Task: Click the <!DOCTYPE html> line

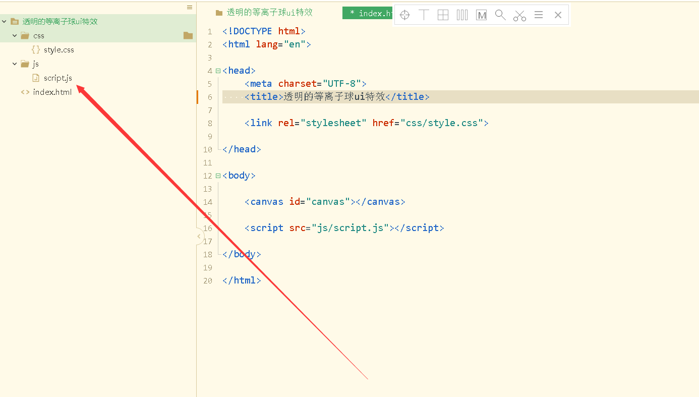Action: point(264,31)
